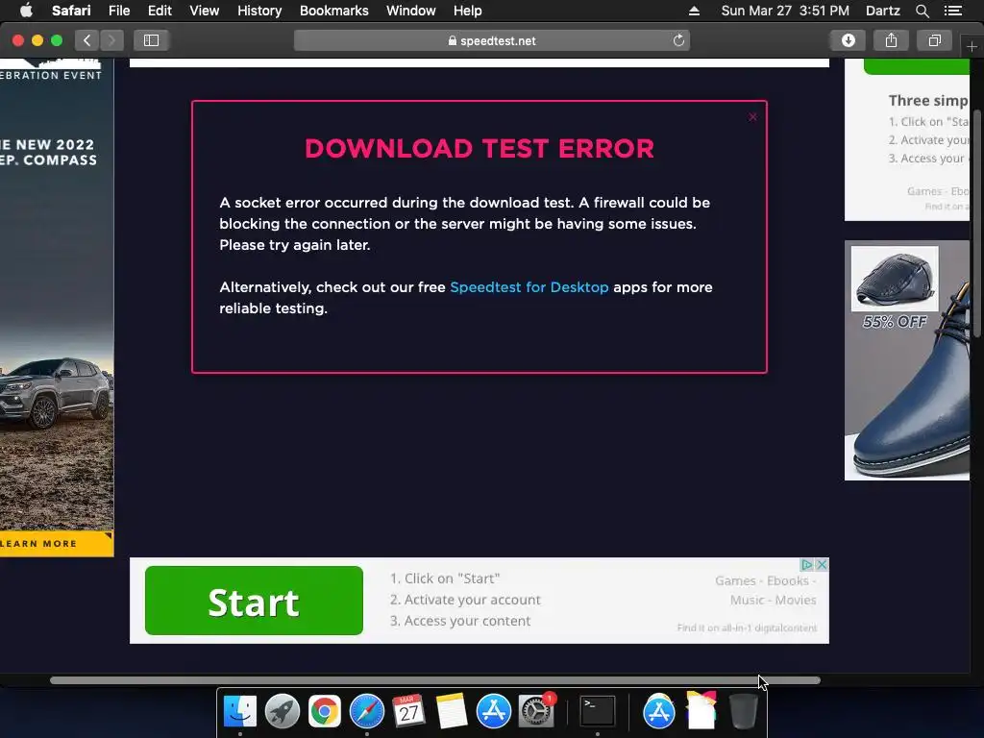Click the eject icon in menu bar
984x738 pixels.
pos(694,11)
